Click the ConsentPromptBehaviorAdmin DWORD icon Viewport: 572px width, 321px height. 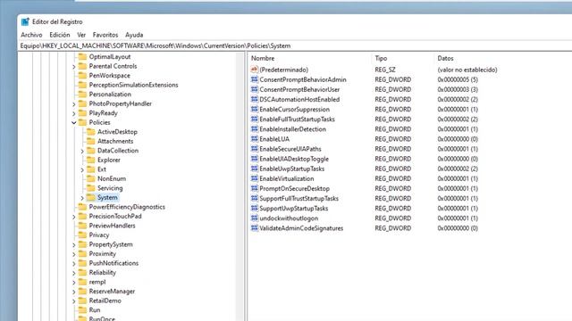click(x=254, y=79)
